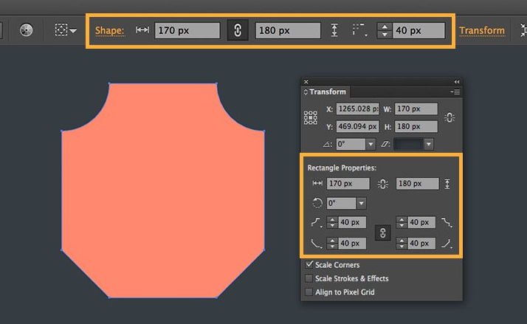Click the bottom-left corner radius field
Screen dimensions: 527x324
352,244
